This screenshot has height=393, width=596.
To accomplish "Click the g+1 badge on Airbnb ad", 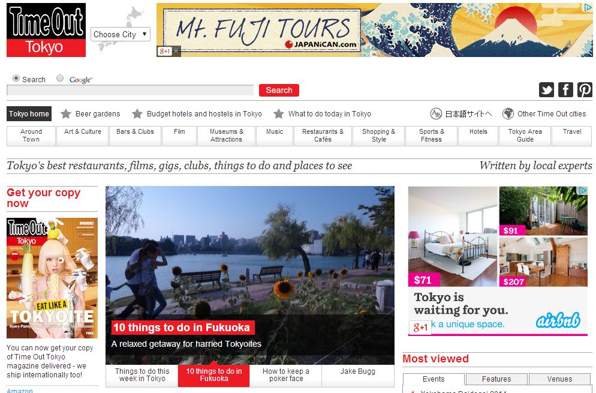I will click(x=420, y=327).
